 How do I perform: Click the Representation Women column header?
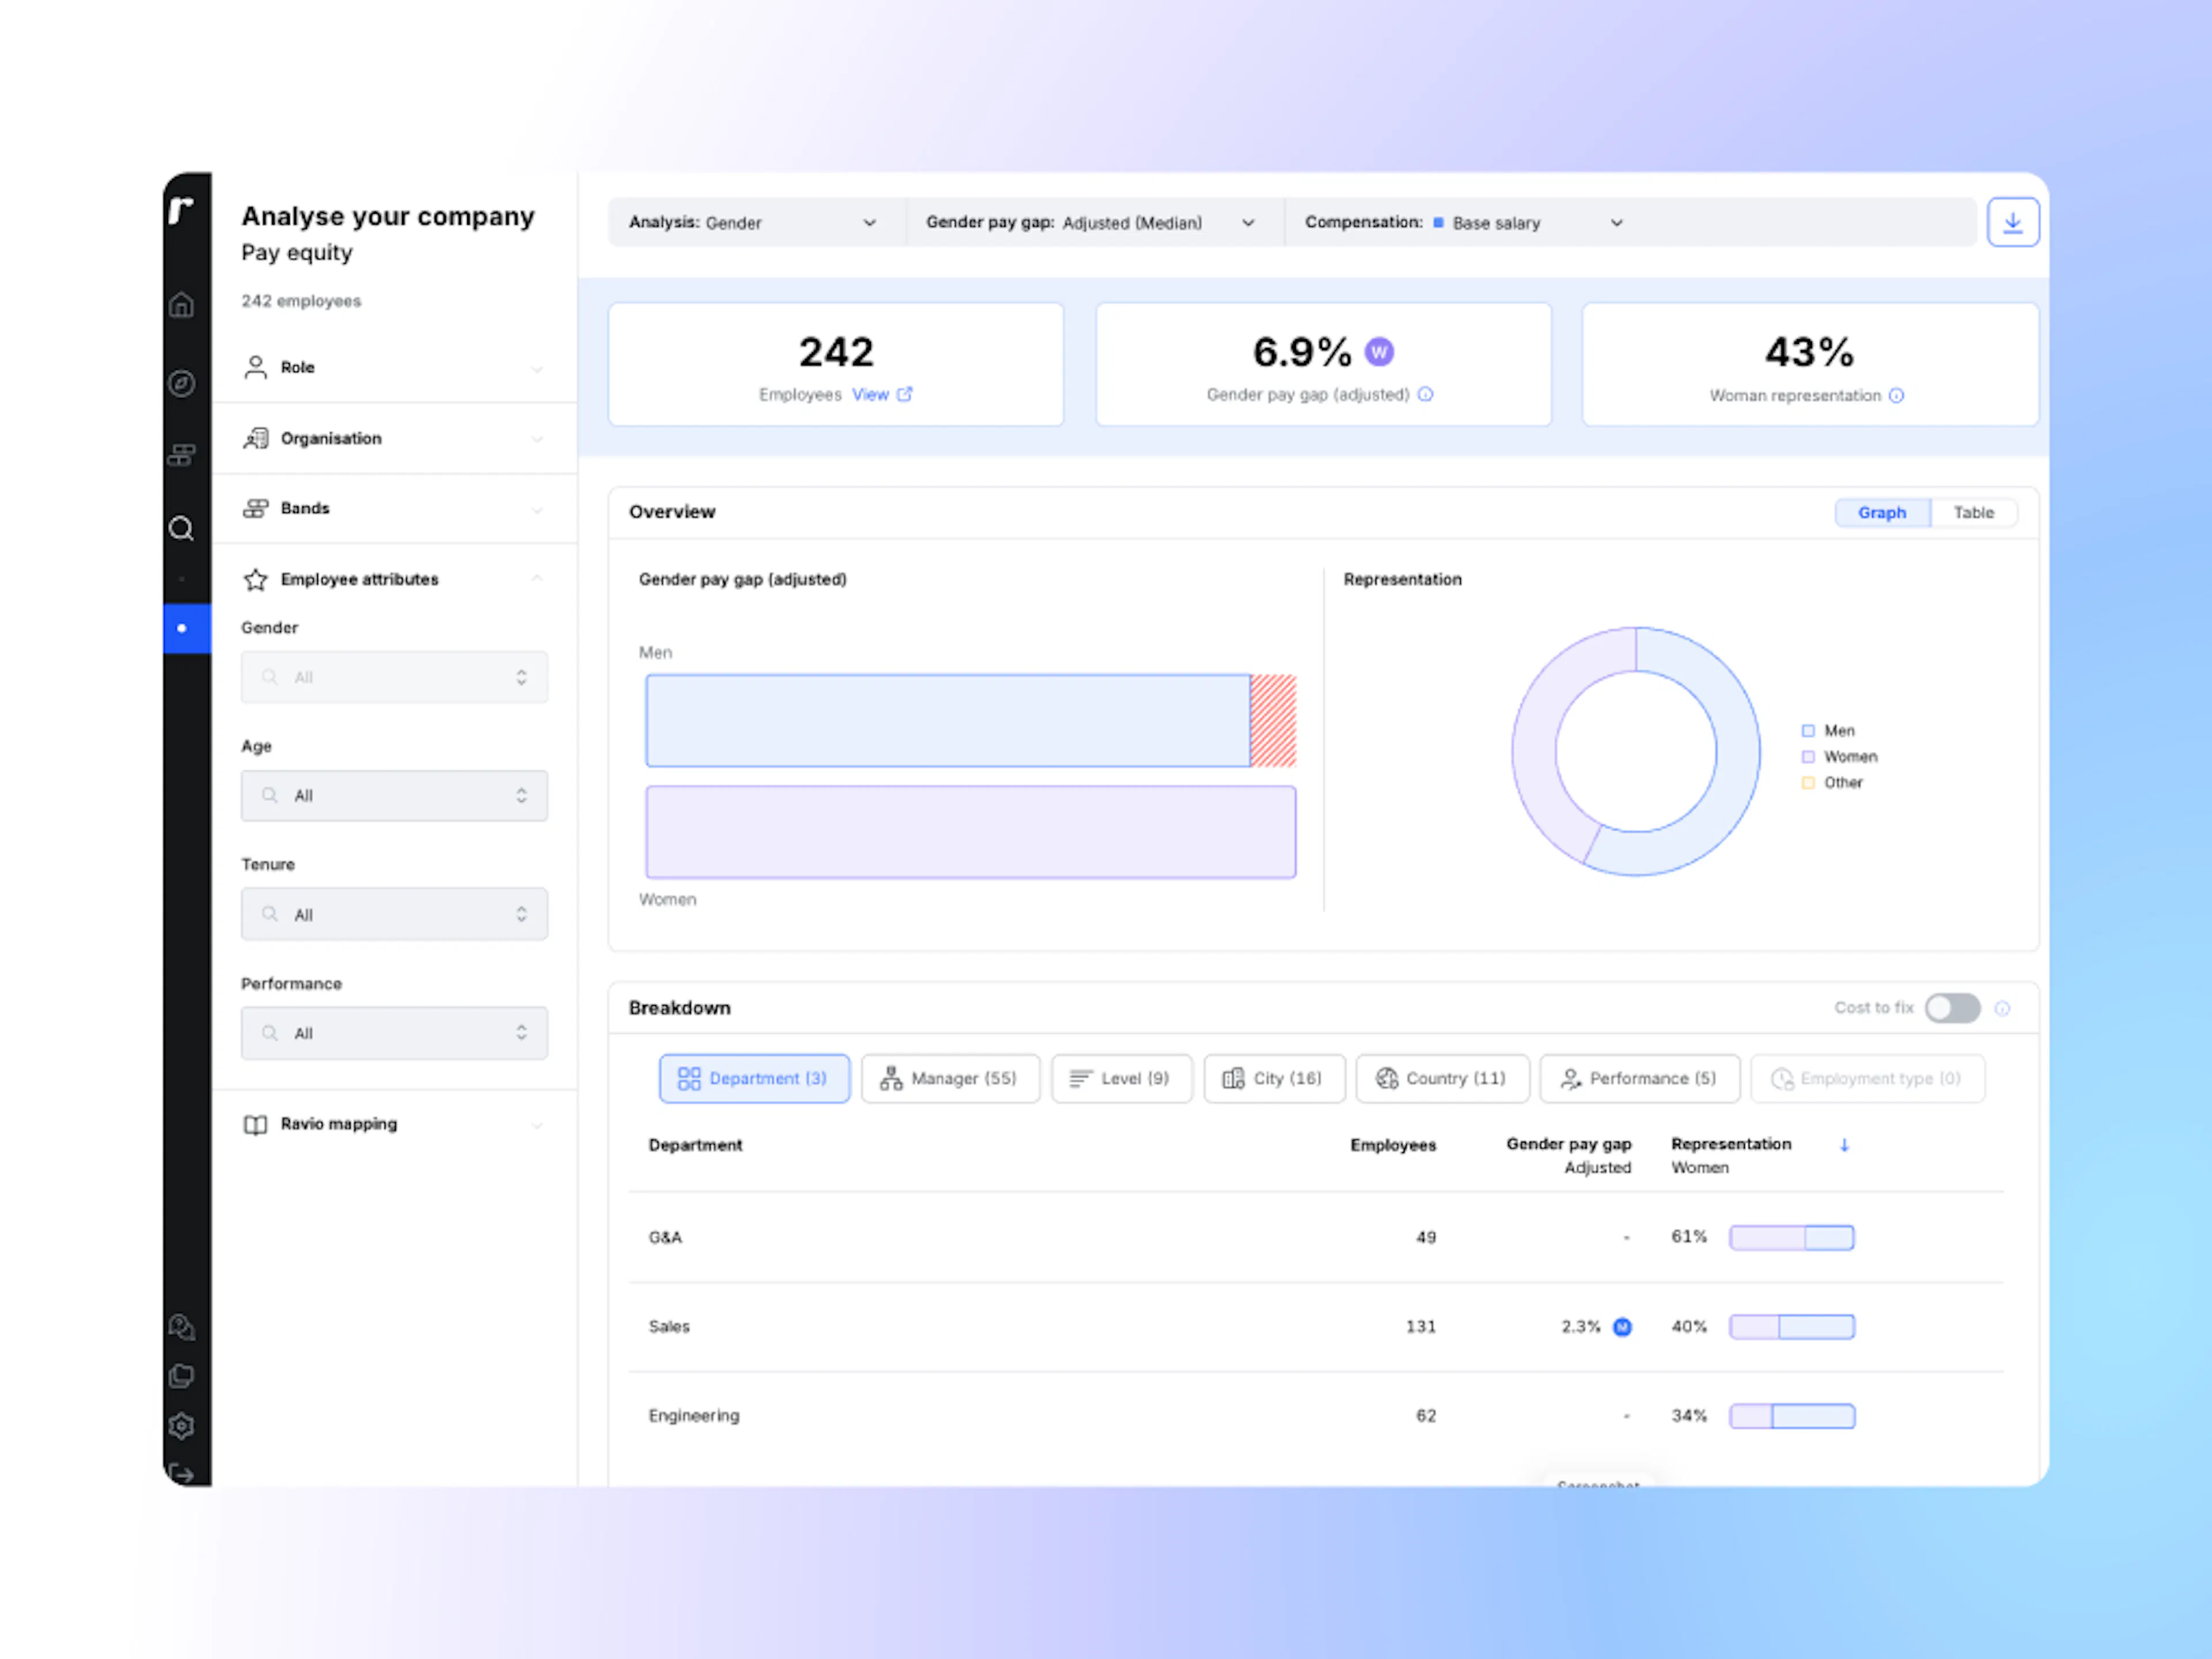pos(1731,1155)
